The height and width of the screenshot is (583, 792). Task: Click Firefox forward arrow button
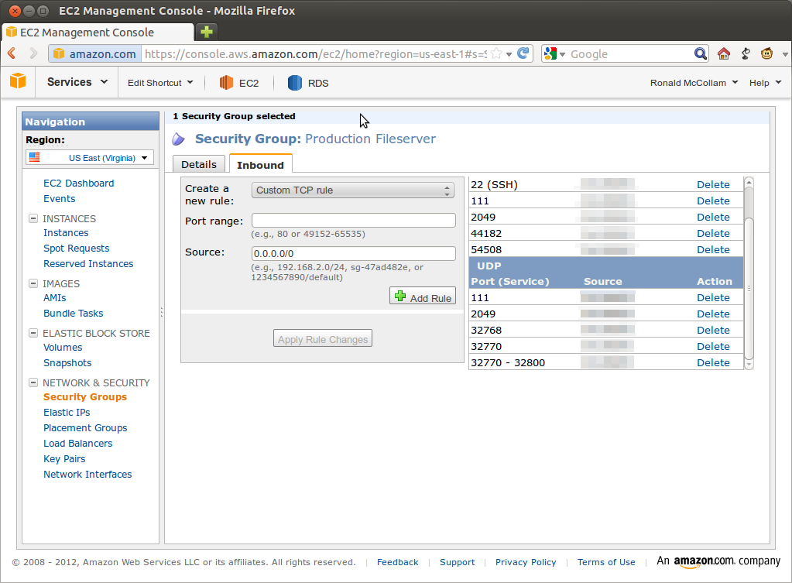click(33, 53)
